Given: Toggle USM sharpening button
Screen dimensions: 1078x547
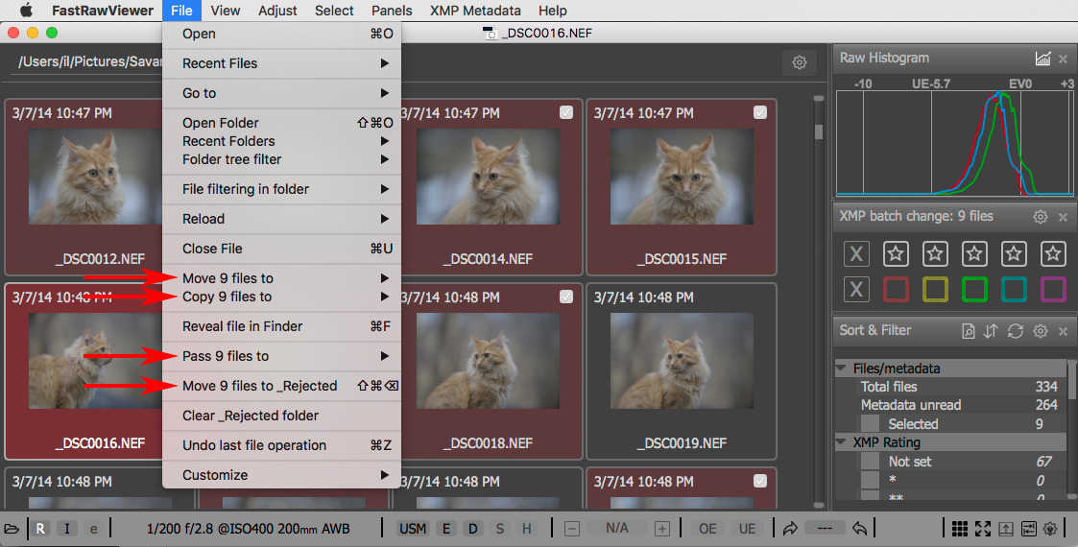Looking at the screenshot, I should coord(413,529).
